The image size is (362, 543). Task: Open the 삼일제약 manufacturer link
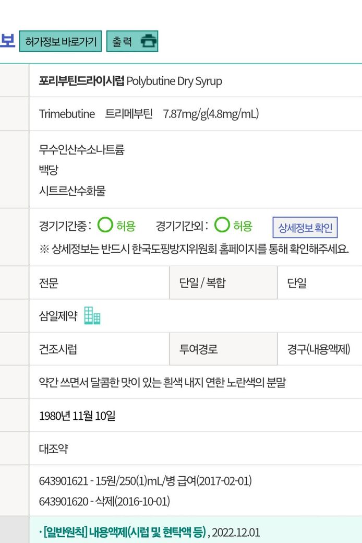click(58, 316)
